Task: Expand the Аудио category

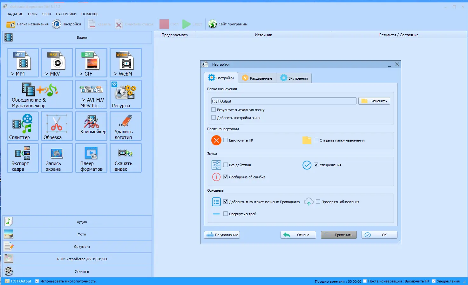Action: click(x=77, y=222)
